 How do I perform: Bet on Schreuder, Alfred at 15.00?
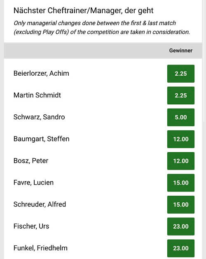[x=181, y=204]
